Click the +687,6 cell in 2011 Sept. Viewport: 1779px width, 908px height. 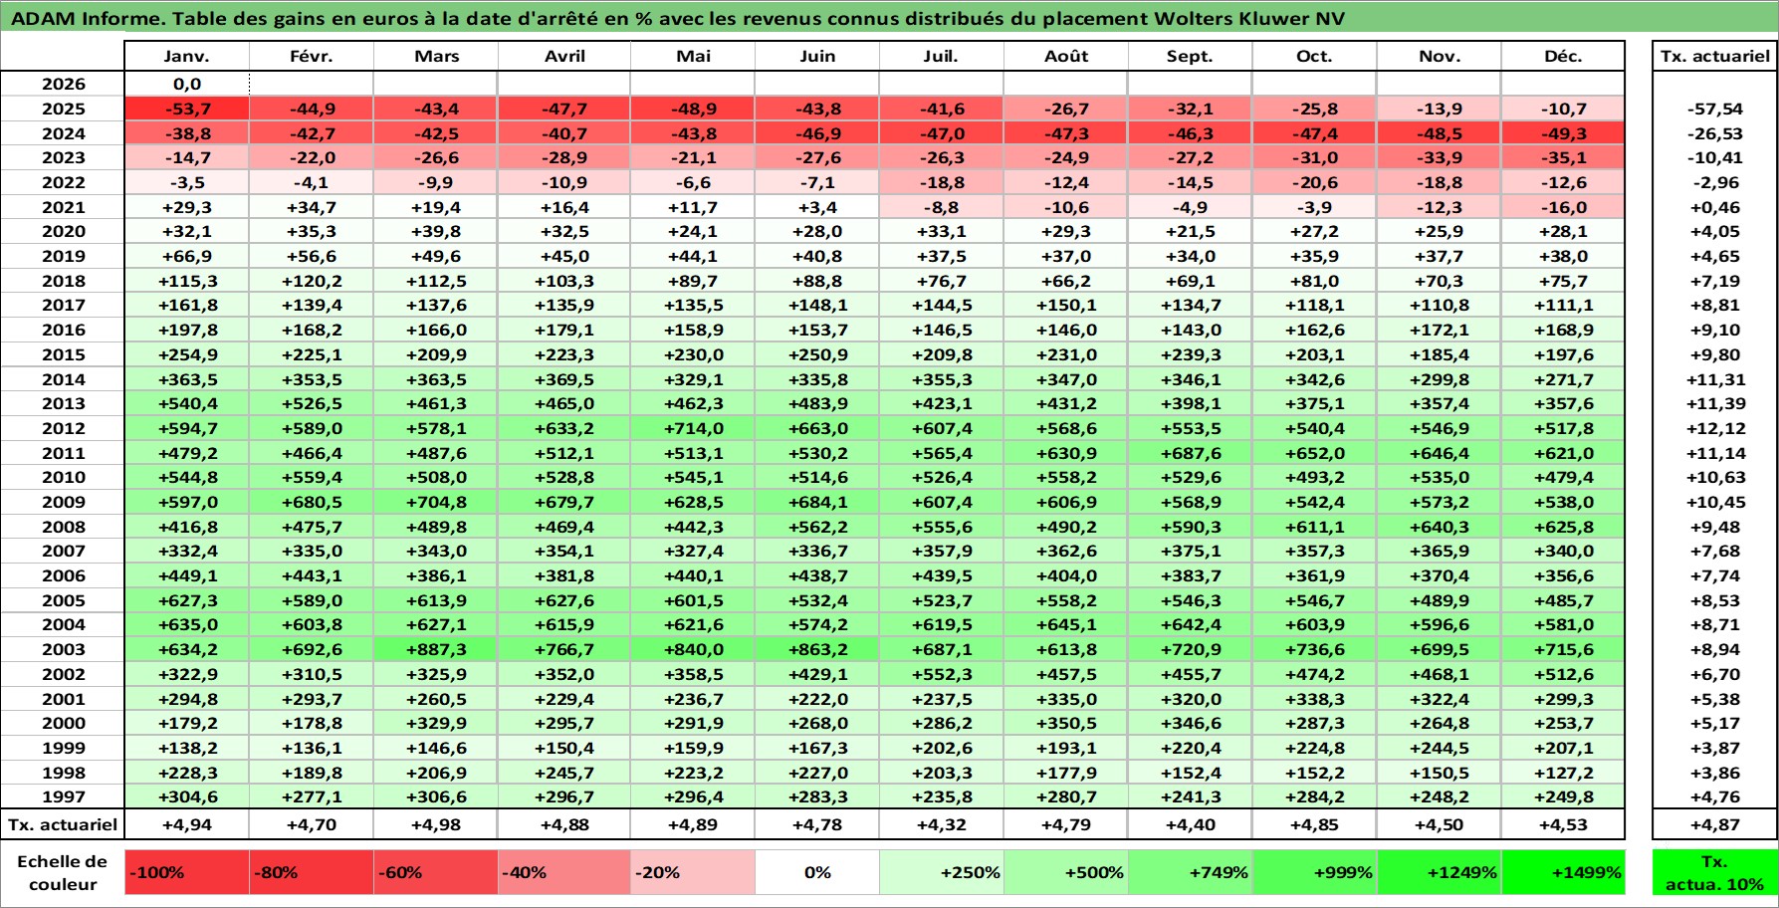pos(1191,453)
